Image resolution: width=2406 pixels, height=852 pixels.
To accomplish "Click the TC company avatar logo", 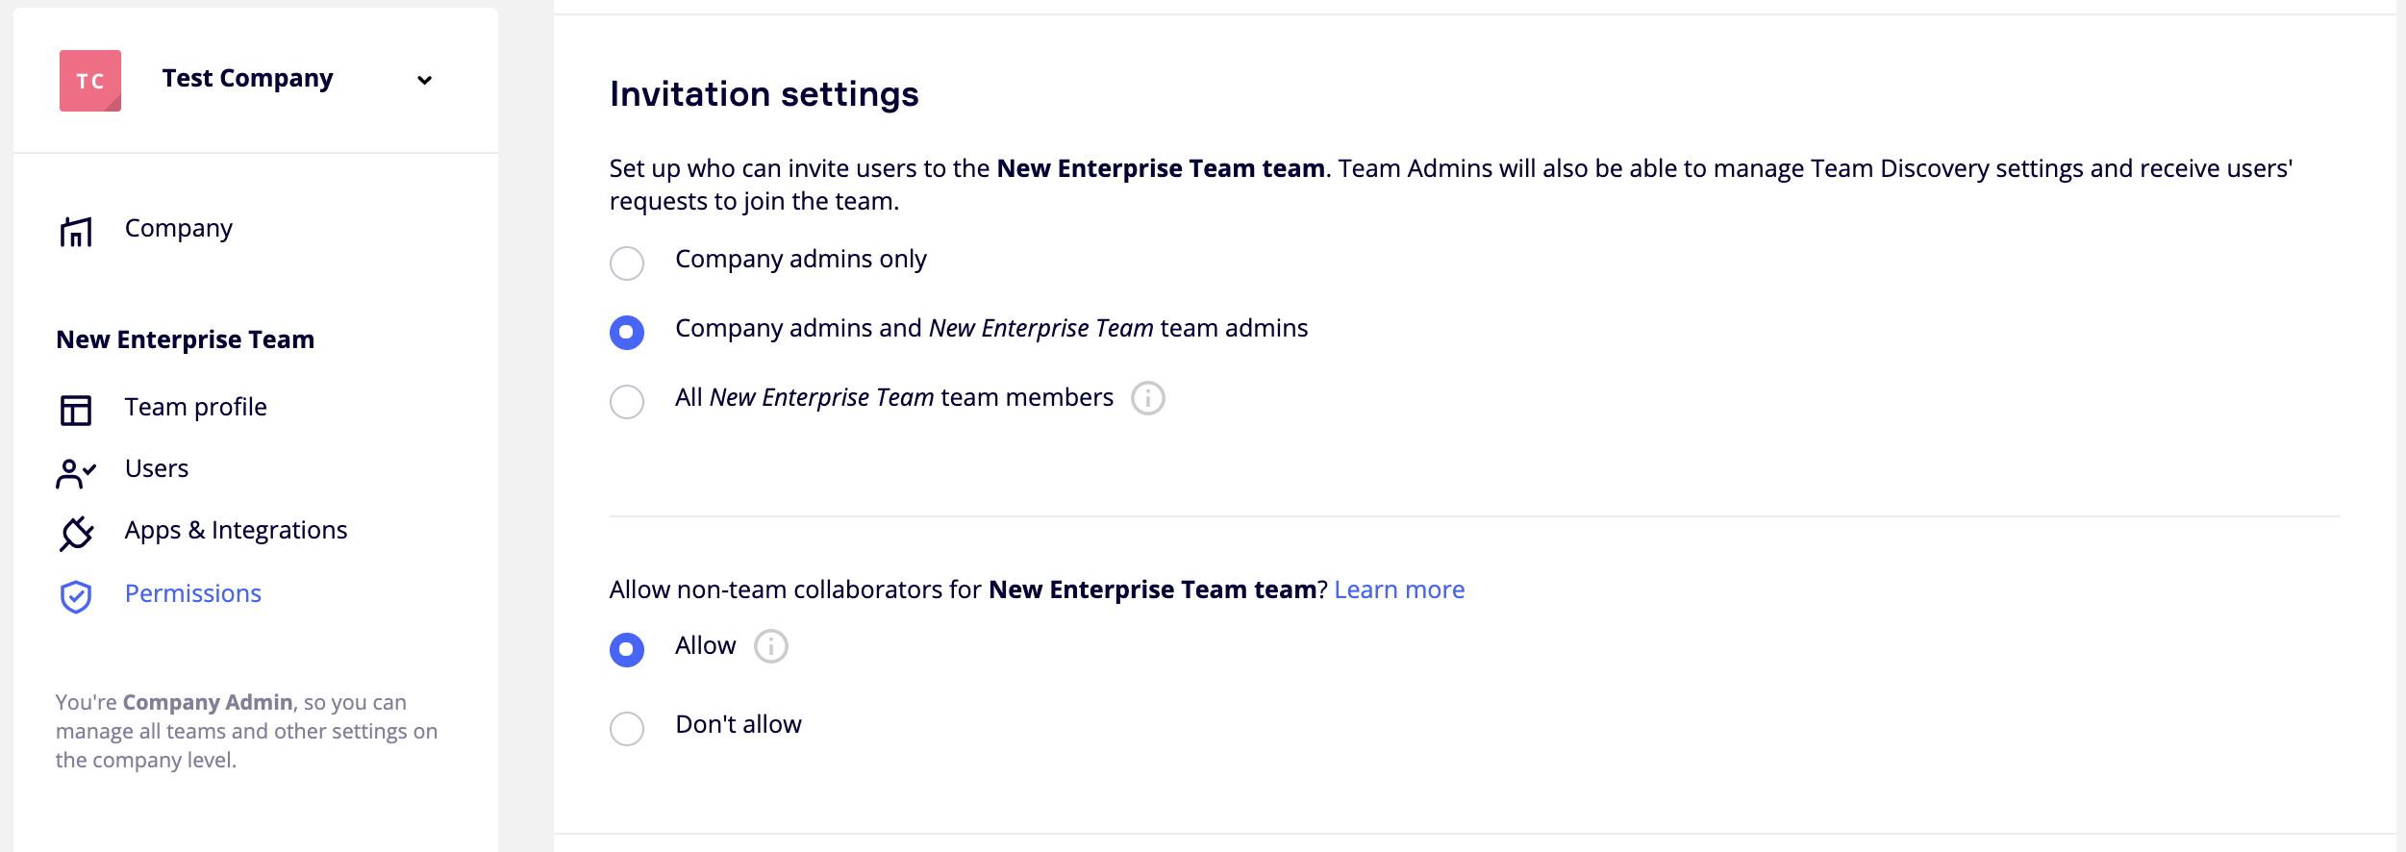I will coord(90,81).
